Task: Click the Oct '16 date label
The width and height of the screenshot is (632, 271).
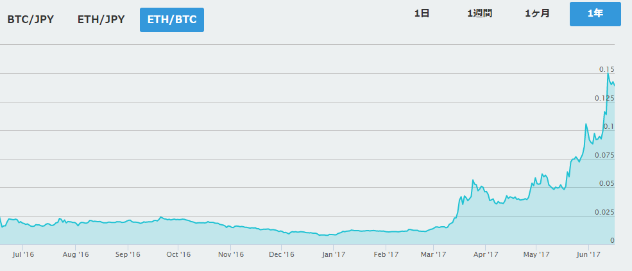Action: (178, 254)
